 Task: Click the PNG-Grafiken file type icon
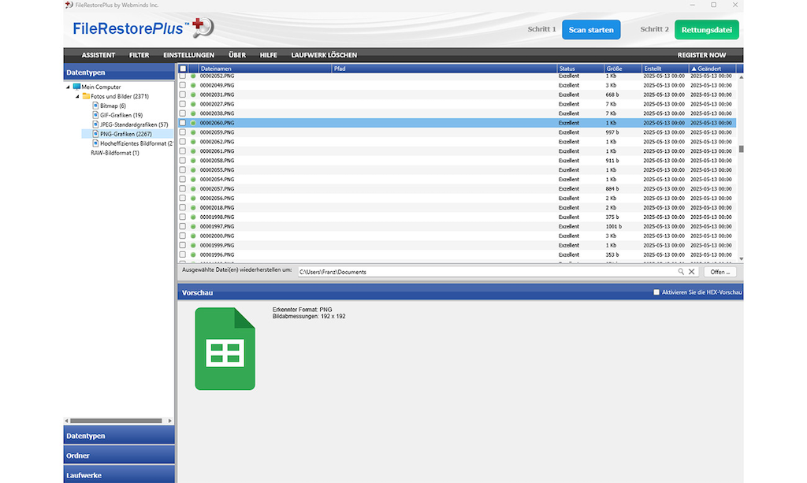click(95, 134)
